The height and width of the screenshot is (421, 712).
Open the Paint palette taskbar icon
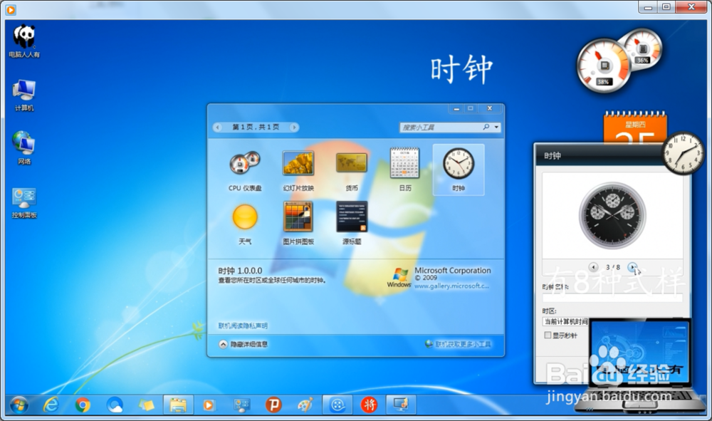[x=305, y=405]
